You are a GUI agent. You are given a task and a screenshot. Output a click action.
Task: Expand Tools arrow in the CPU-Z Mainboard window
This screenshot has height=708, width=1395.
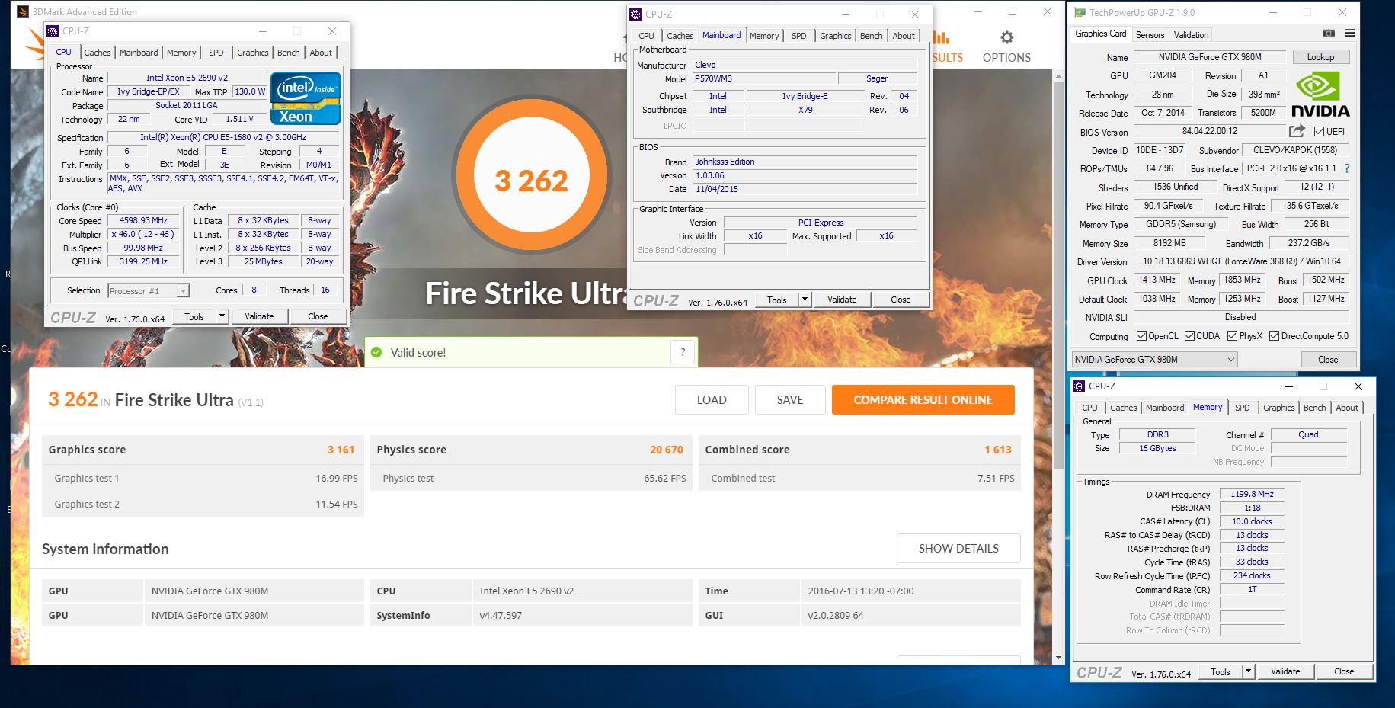click(805, 300)
